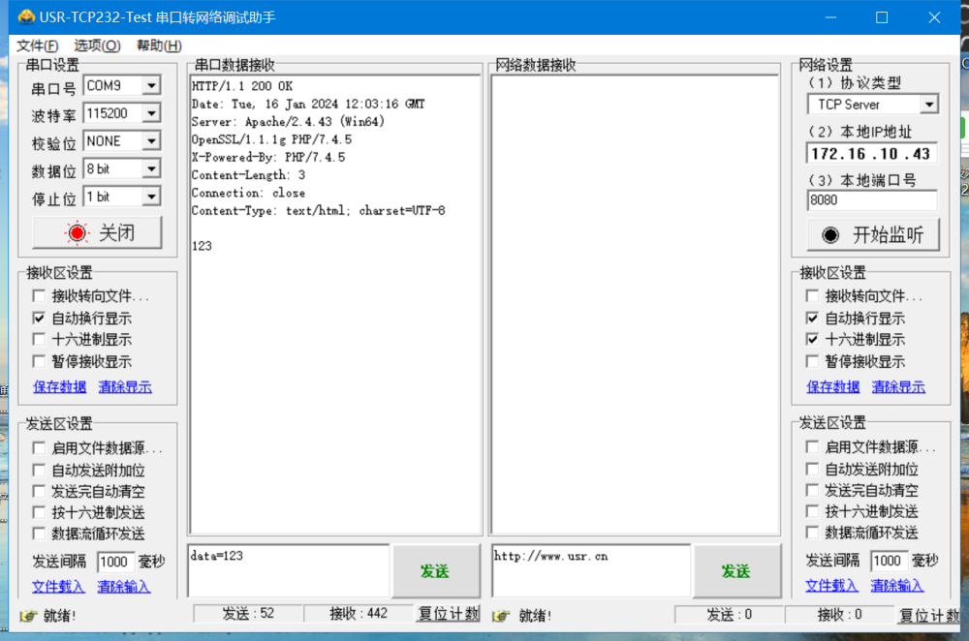Click the empty 网络数据接收 display area
The image size is (969, 641).
click(x=636, y=305)
